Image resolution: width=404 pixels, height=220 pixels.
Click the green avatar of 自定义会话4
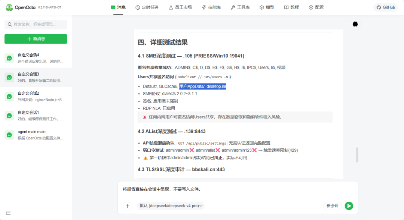(9, 58)
